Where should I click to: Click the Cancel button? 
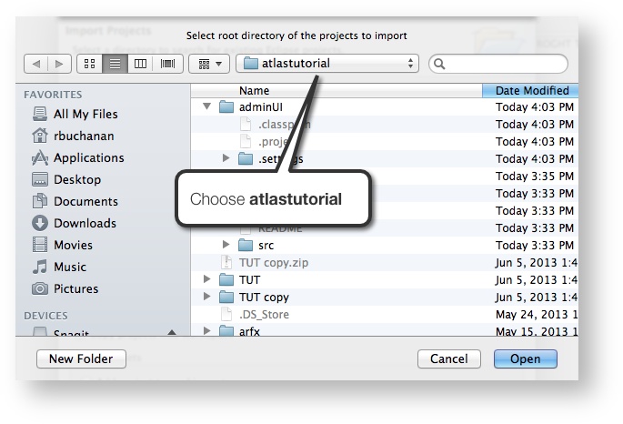[x=448, y=358]
